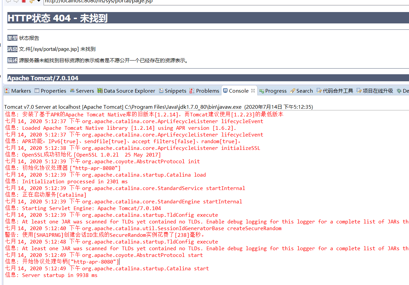Refresh the internal browser page
Image resolution: width=409 pixels, height=285 pixels.
pos(32,1)
